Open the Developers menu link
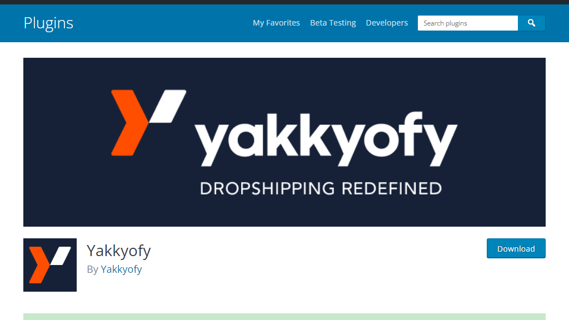The width and height of the screenshot is (569, 320). (x=387, y=23)
